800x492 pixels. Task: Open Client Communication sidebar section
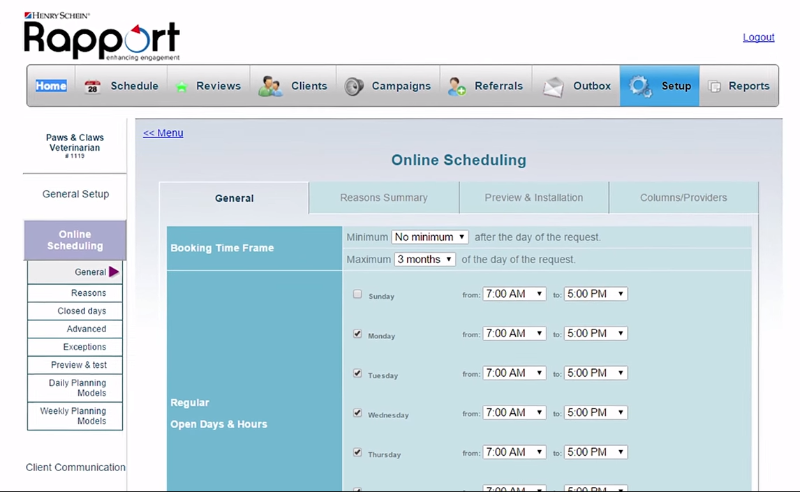[75, 468]
